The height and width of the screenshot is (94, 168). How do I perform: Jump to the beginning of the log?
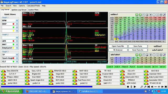149,87
